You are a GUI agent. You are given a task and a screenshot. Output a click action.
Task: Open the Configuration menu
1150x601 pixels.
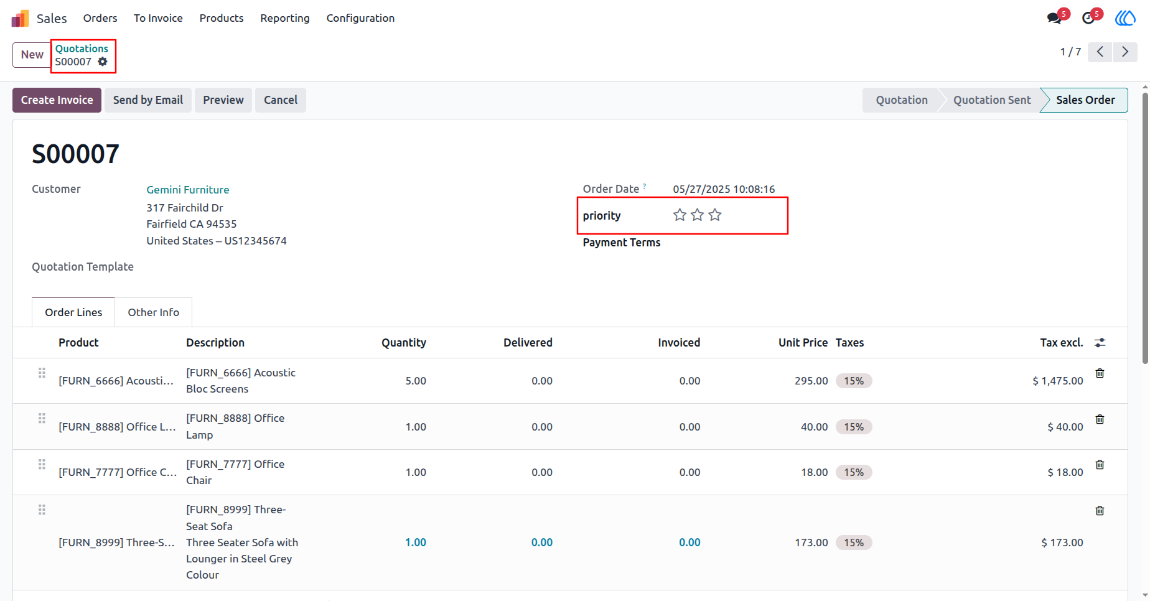coord(360,18)
